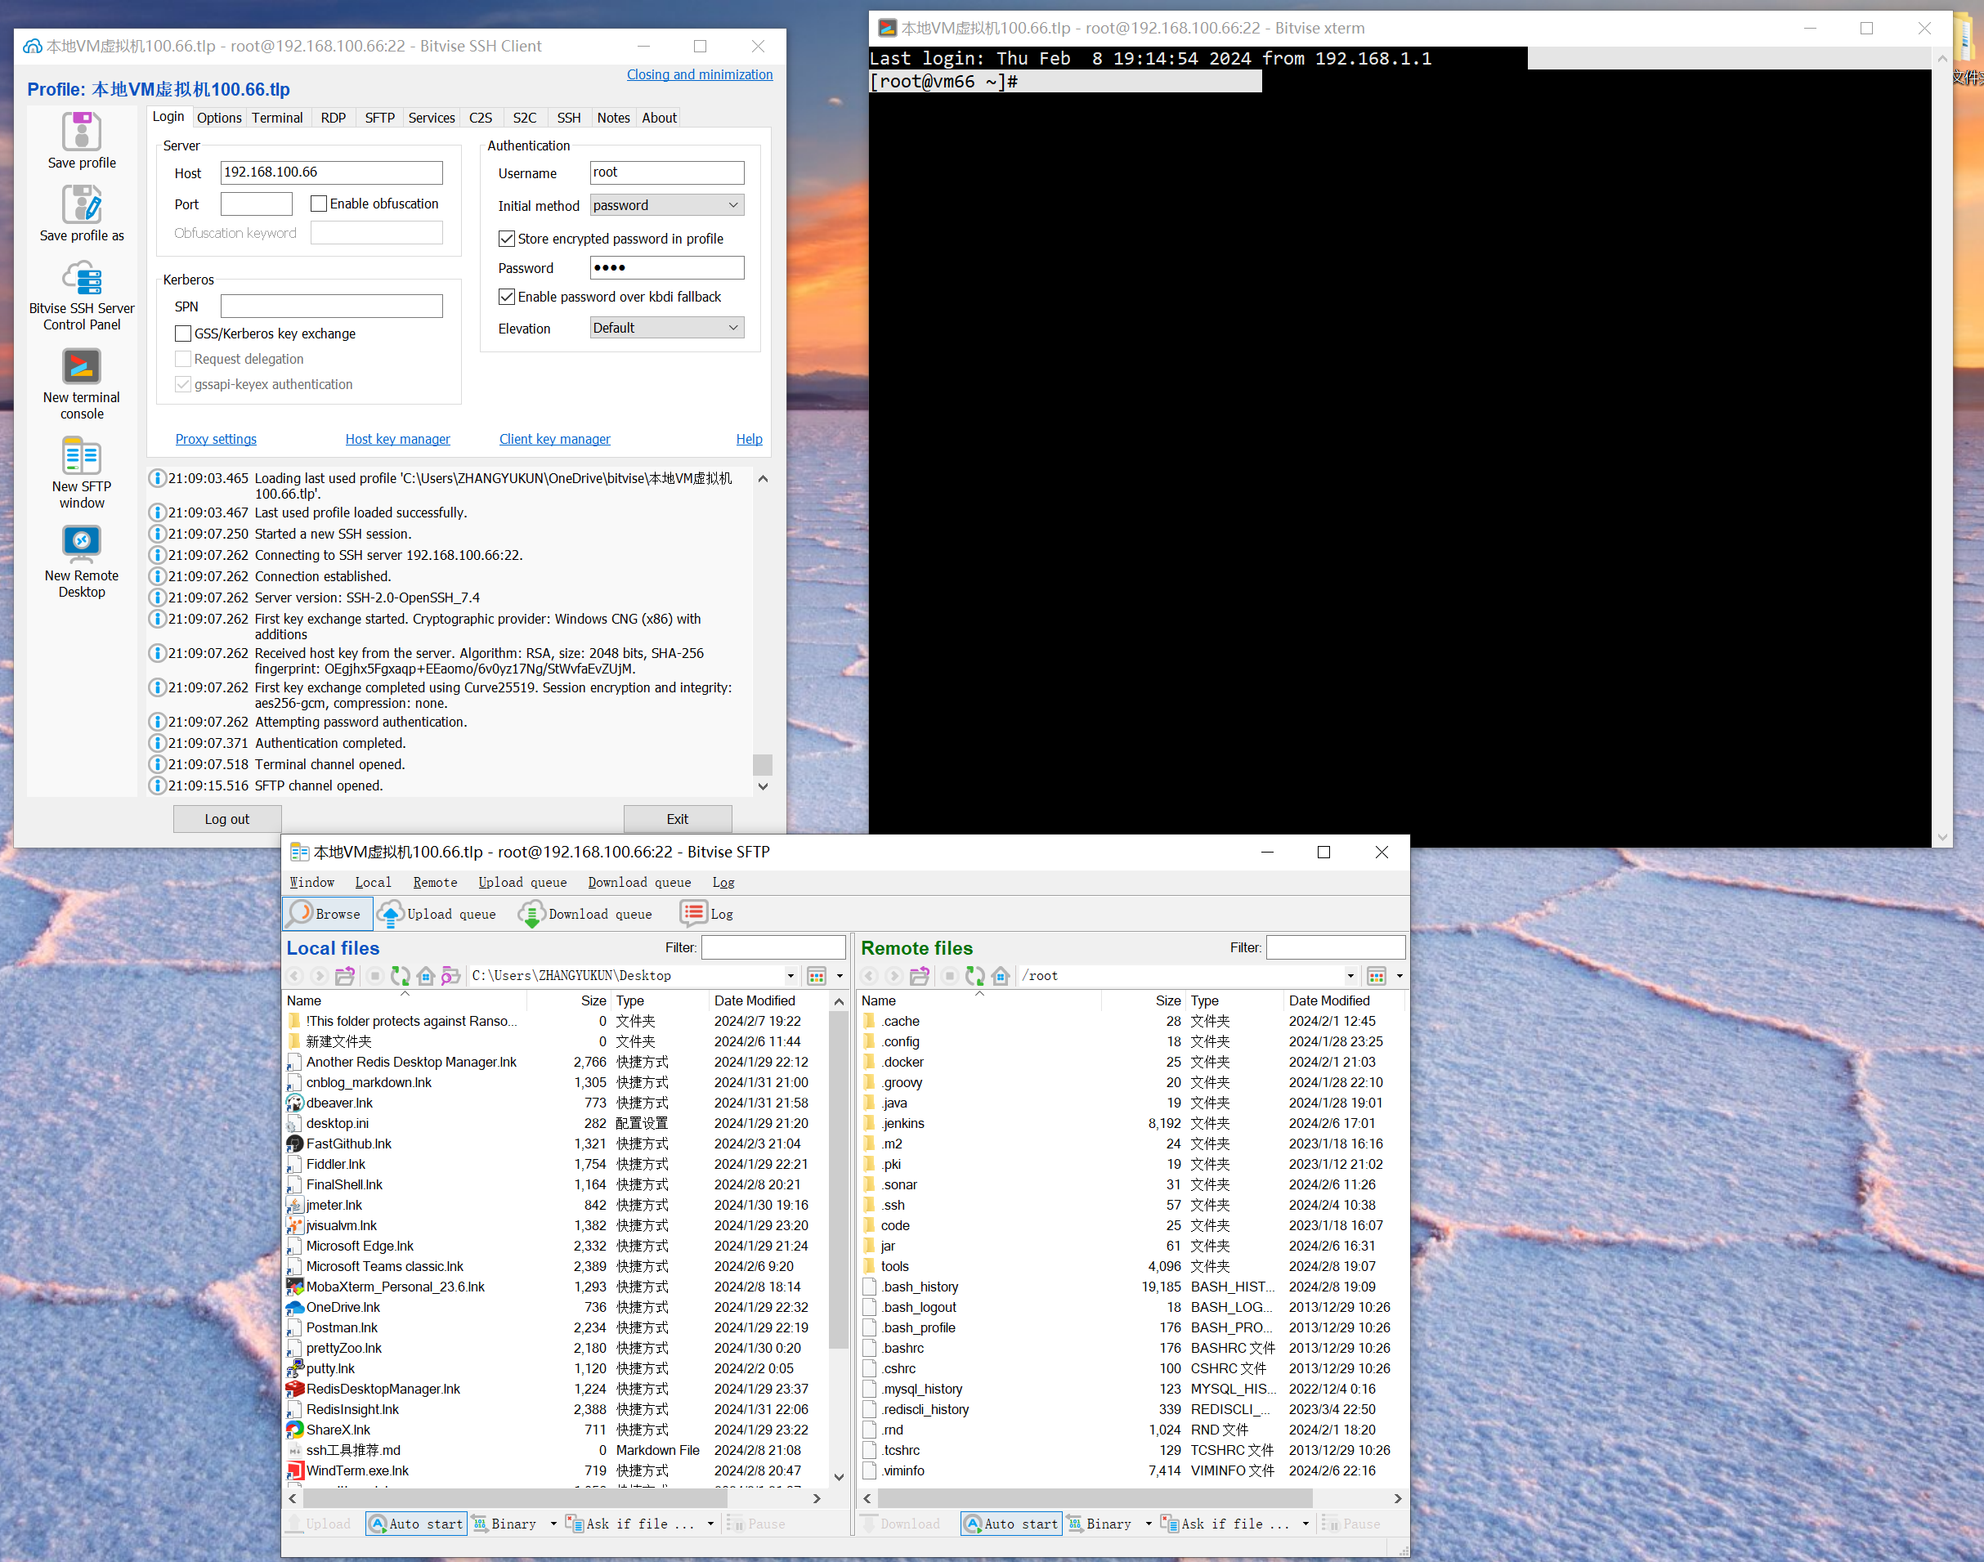Click Browse in SFTP toolbar
This screenshot has height=1562, width=1984.
(x=328, y=914)
